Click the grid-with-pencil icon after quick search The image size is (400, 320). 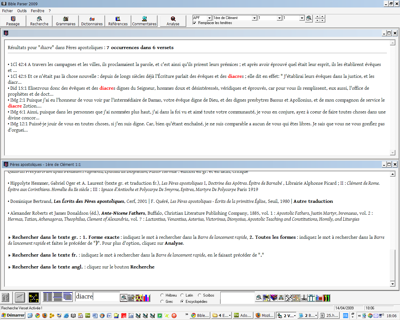pyautogui.click(x=131, y=297)
